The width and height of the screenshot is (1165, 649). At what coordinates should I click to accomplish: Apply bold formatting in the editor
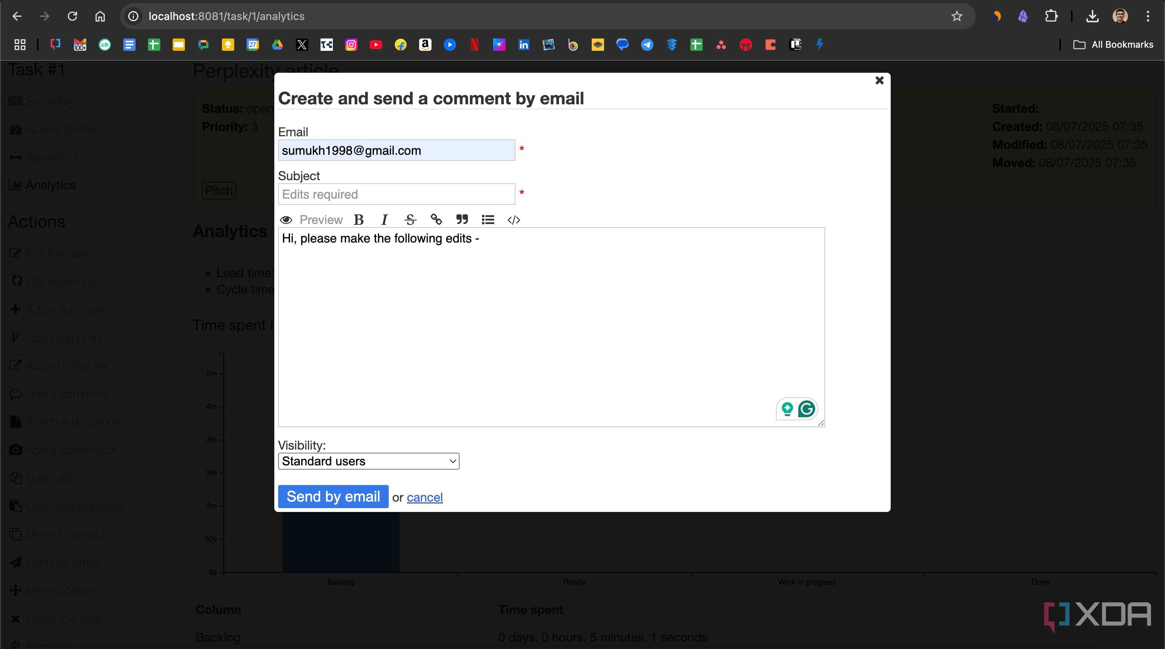[x=359, y=220]
